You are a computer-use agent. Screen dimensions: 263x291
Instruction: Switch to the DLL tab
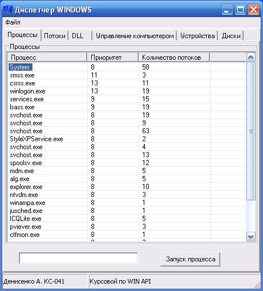pyautogui.click(x=80, y=36)
